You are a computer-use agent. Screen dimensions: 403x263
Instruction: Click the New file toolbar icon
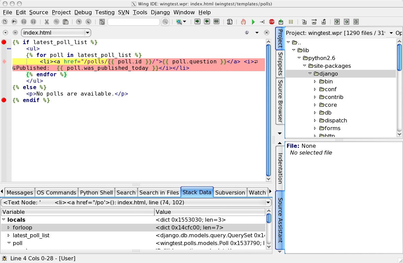[5, 22]
